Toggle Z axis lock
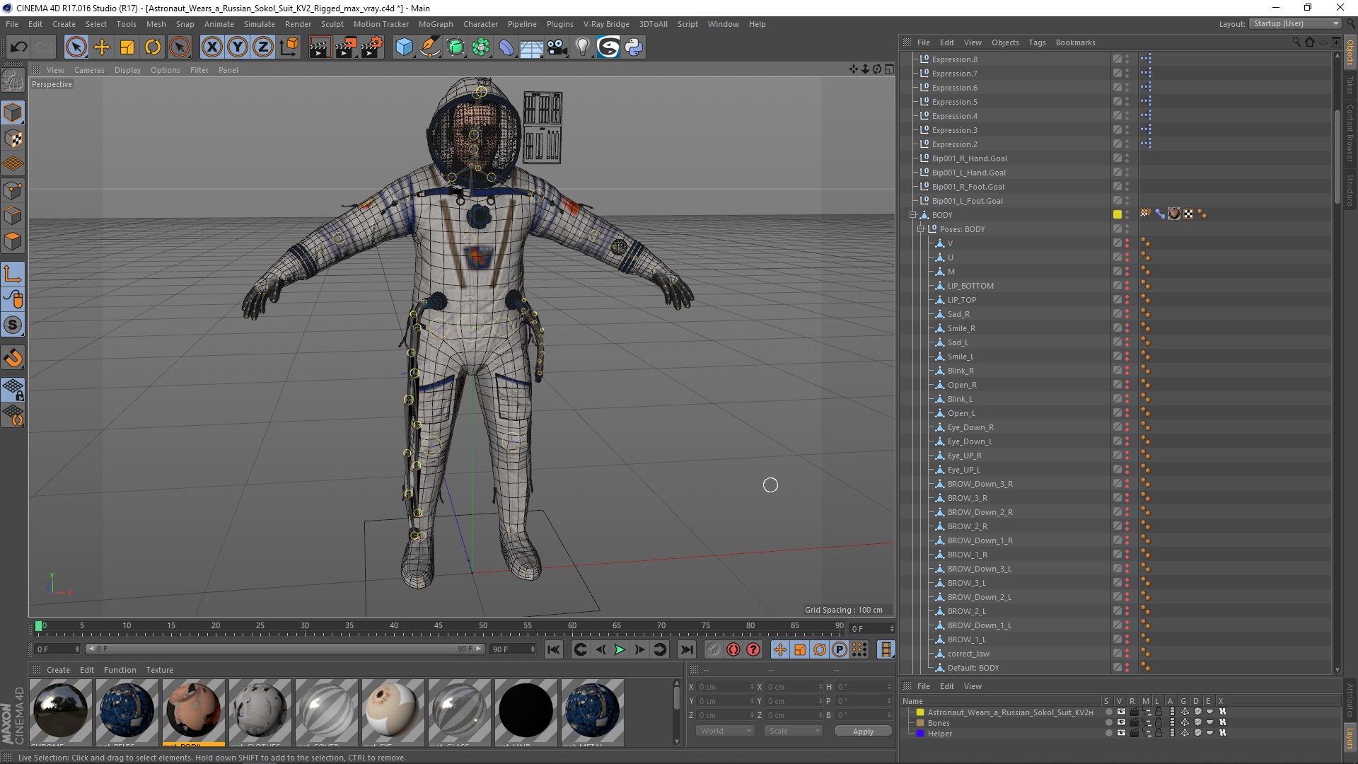Viewport: 1358px width, 764px height. (x=263, y=47)
